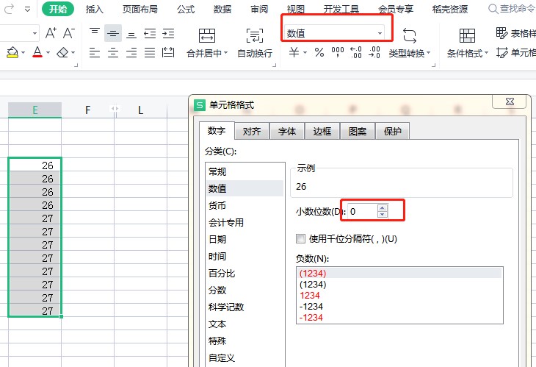The height and width of the screenshot is (367, 536).
Task: Apply fill color with bucket icon
Action: point(12,52)
